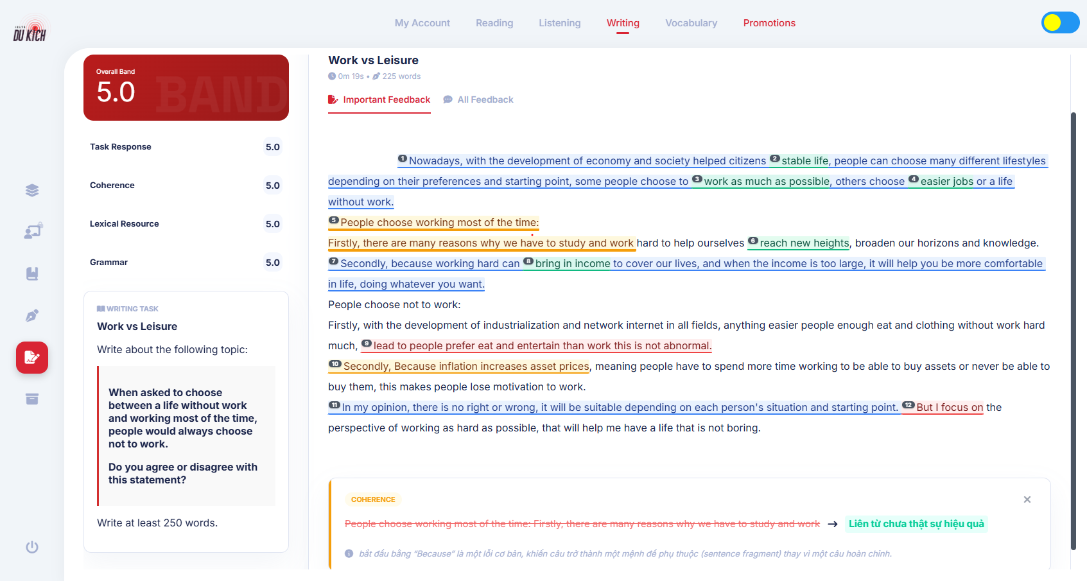Click the strikethrough original sentence in Coherence card
1087x581 pixels.
tap(582, 524)
